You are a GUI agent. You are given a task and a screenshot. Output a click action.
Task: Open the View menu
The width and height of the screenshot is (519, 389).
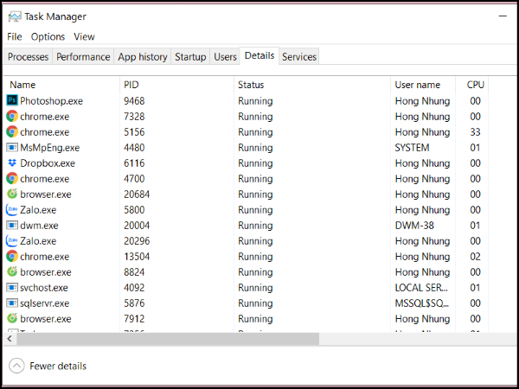84,37
